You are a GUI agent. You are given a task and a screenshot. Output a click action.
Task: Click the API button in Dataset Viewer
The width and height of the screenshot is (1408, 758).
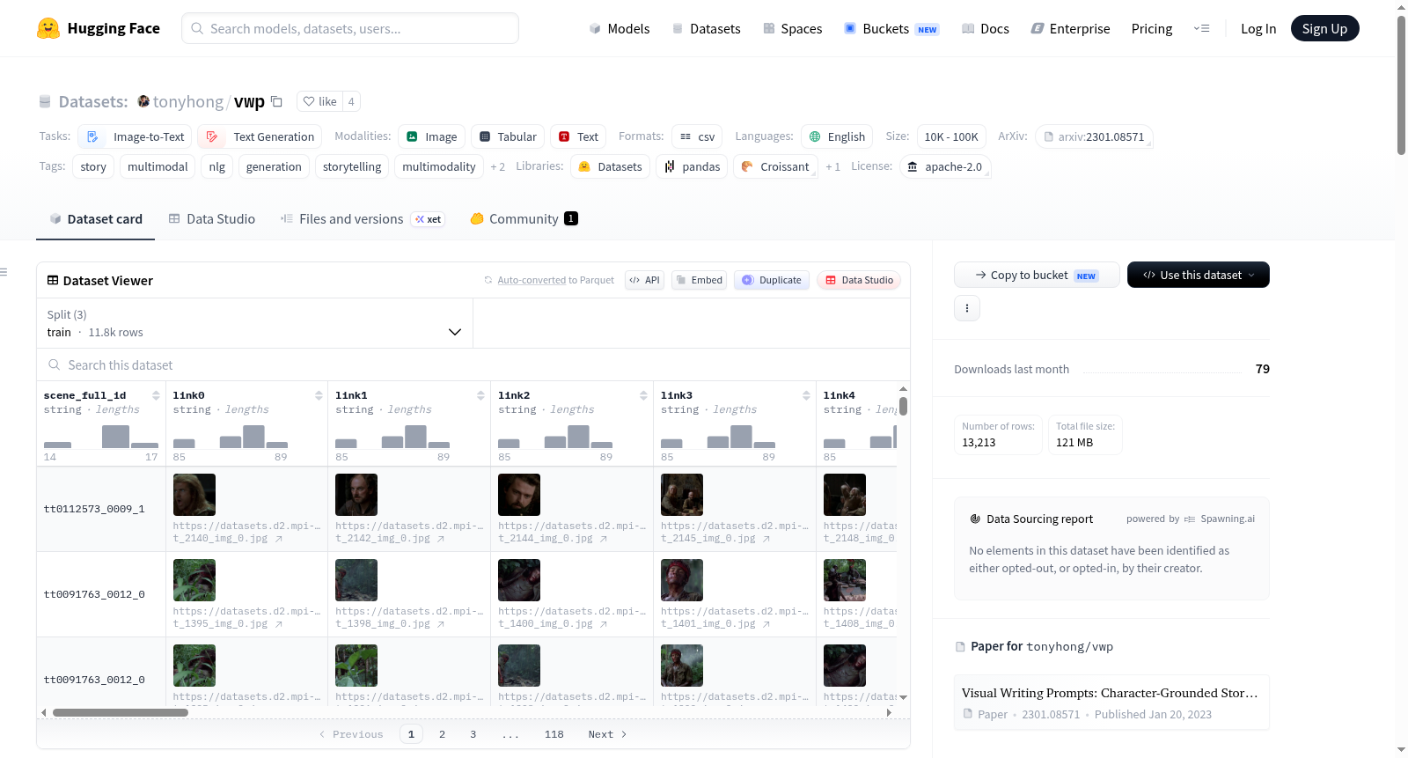coord(644,280)
